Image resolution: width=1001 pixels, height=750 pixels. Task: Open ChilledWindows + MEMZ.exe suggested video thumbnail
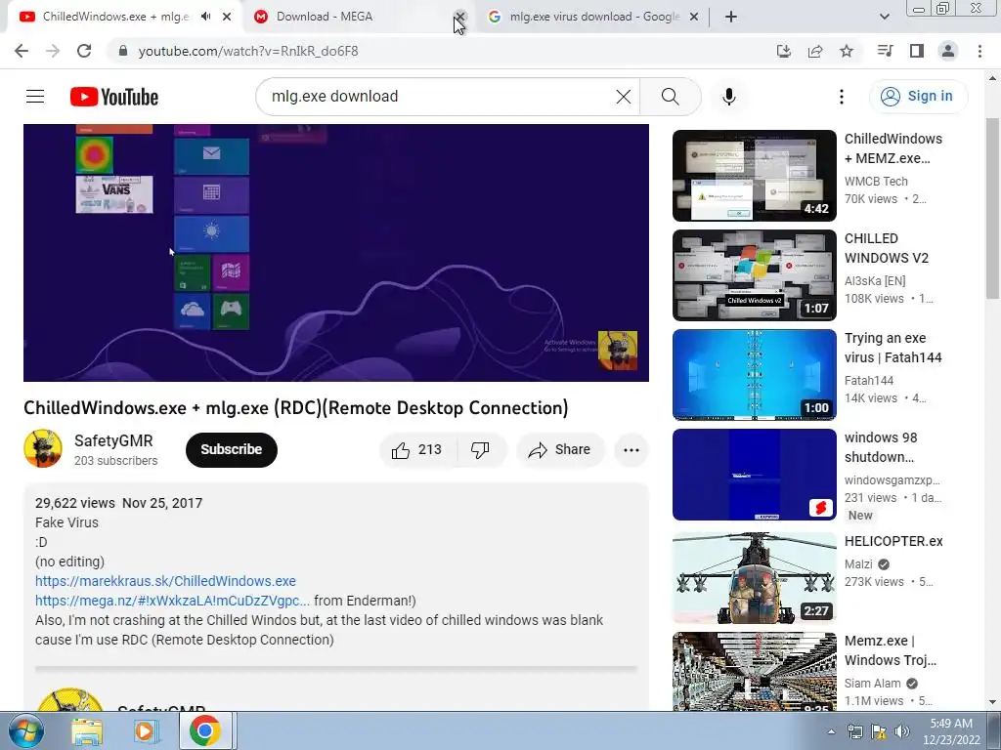point(754,176)
